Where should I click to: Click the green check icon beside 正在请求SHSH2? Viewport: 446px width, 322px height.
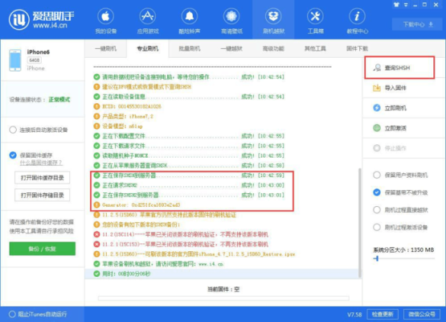[96, 185]
